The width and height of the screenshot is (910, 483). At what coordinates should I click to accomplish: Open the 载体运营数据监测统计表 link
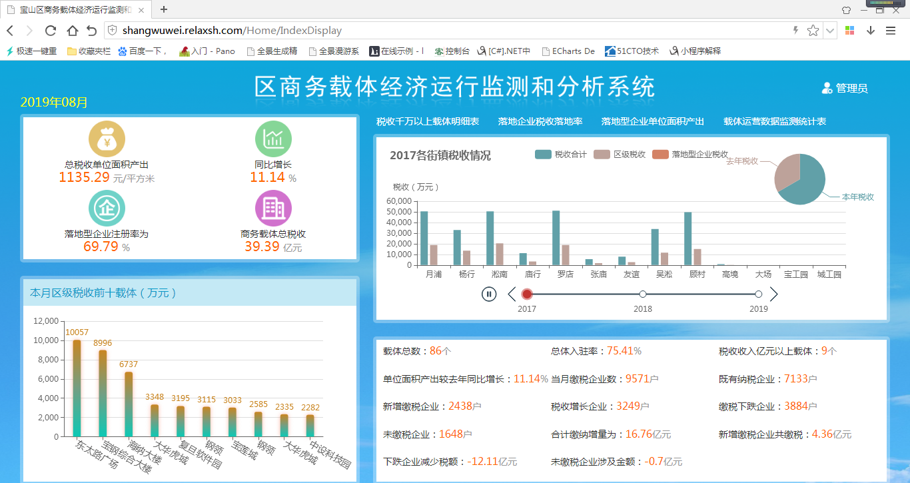tap(775, 121)
